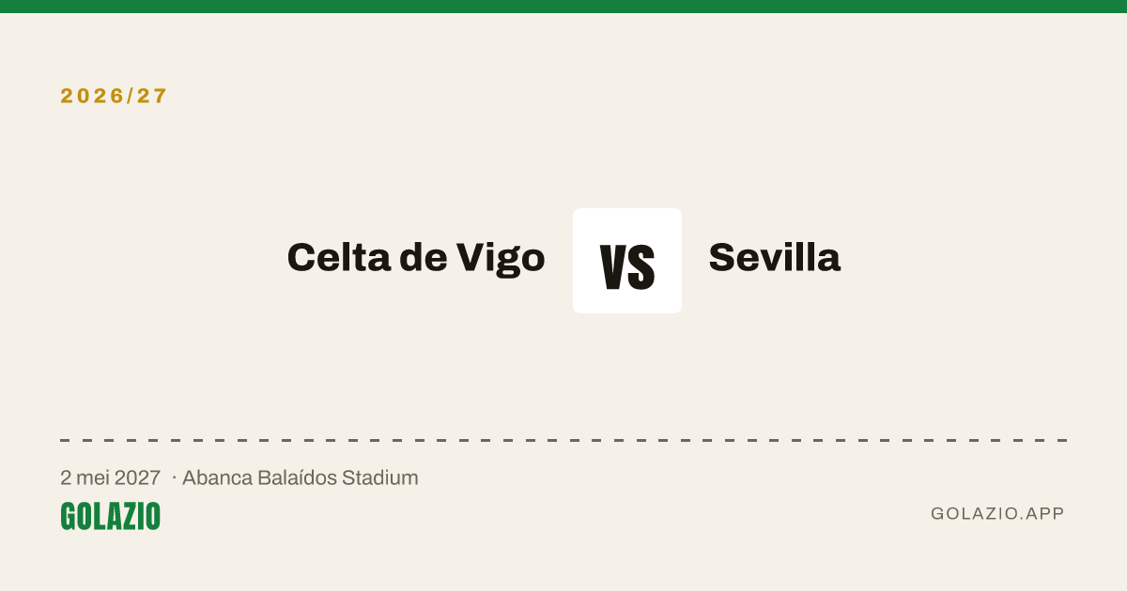Click the word Stadium in venue line
Viewport: 1127px width, 591px height.
(x=379, y=477)
